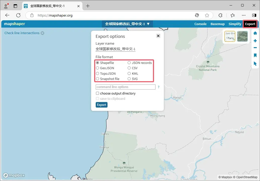260x181 pixels.
Task: Open the Simplify tool link
Action: [x=235, y=24]
